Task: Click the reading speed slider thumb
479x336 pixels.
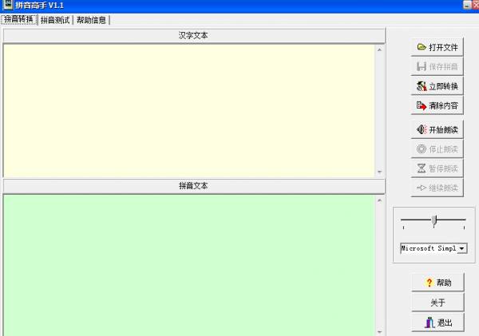Action: pos(434,220)
